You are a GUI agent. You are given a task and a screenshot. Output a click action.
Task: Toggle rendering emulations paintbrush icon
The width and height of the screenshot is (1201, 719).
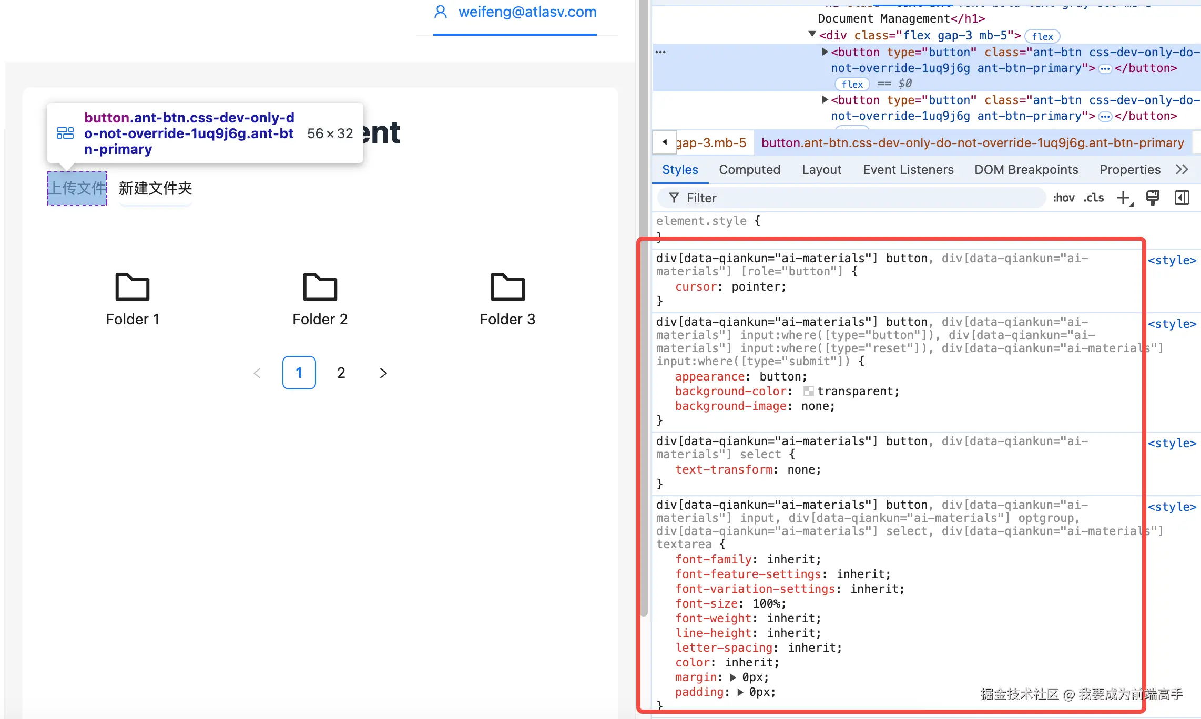1152,198
